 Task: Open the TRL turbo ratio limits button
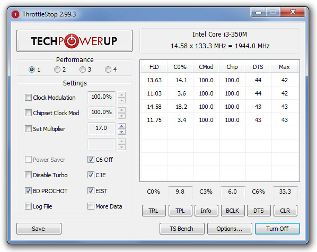pos(154,211)
